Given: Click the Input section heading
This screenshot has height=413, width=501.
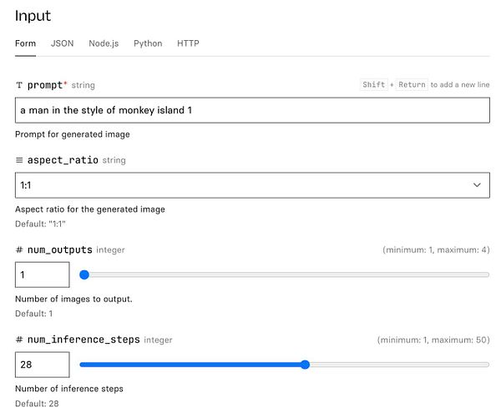Looking at the screenshot, I should point(33,15).
